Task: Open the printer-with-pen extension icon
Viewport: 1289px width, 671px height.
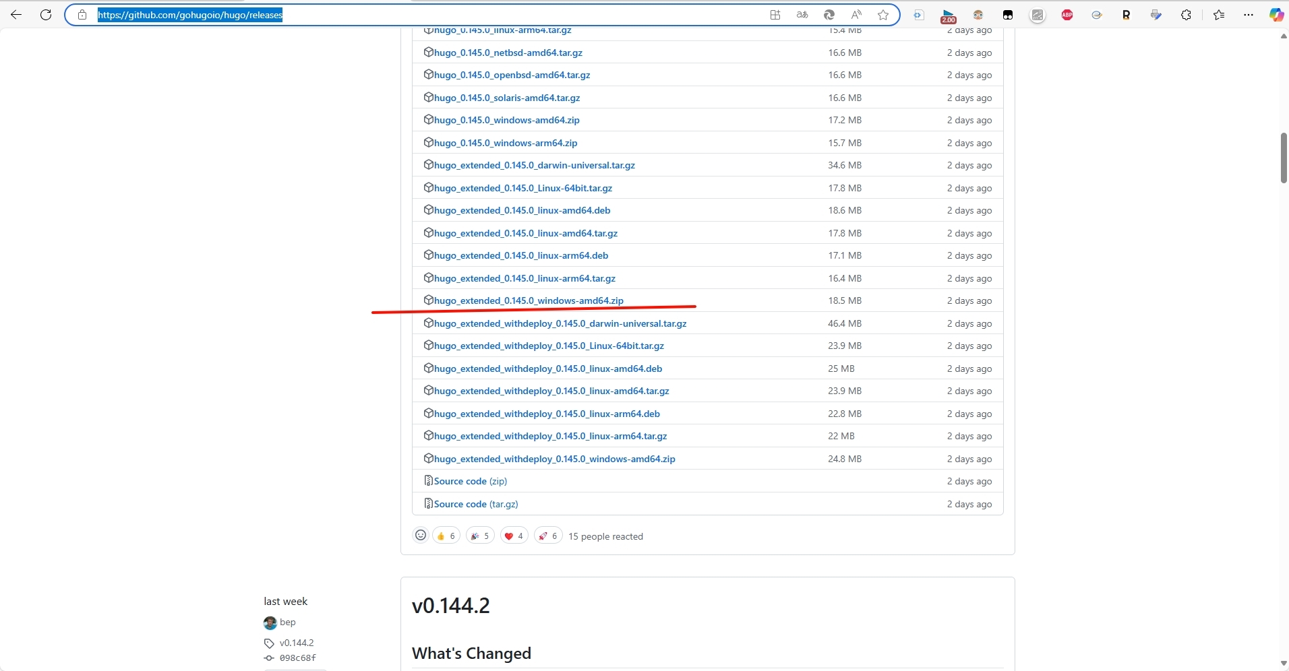Action: (x=1156, y=15)
